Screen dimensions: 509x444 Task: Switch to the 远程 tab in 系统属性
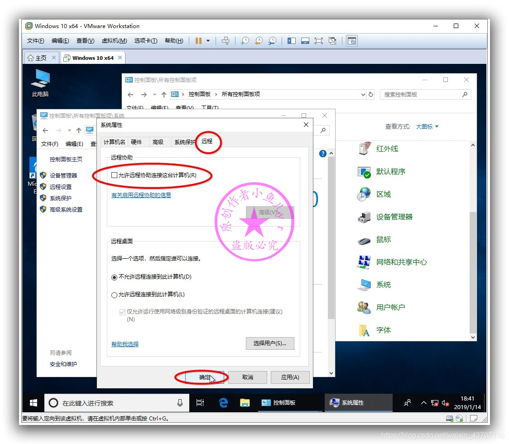[x=208, y=141]
